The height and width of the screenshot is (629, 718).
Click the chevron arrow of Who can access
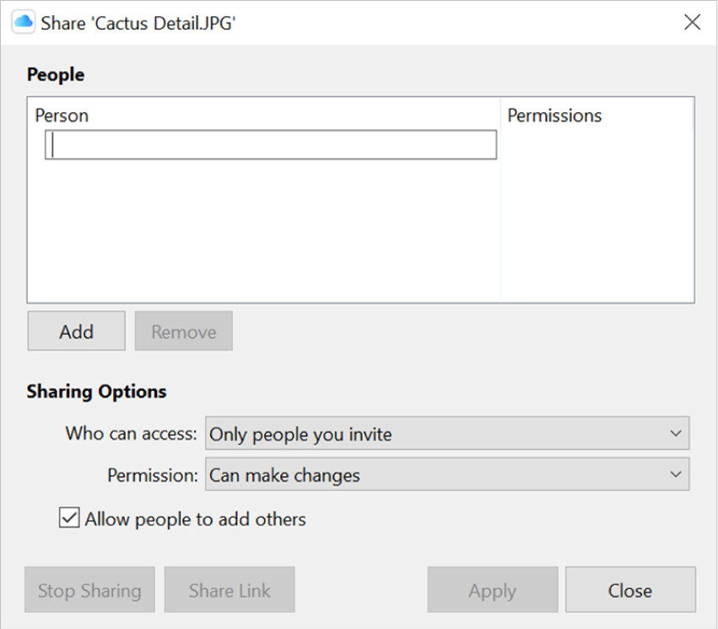(675, 434)
